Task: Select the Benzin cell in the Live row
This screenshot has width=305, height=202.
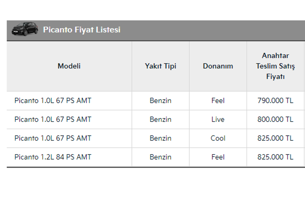Action: [160, 120]
